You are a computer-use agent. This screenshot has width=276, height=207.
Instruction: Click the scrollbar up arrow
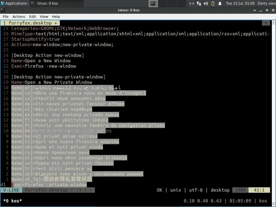[274, 22]
